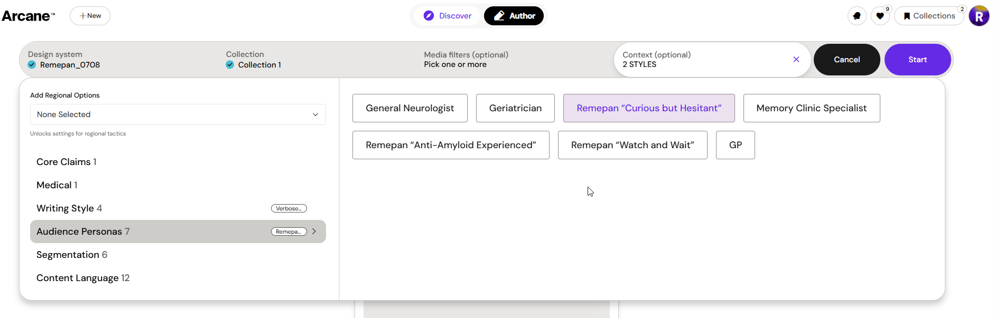
Task: Expand the Audience Personas chevron
Action: pos(314,232)
